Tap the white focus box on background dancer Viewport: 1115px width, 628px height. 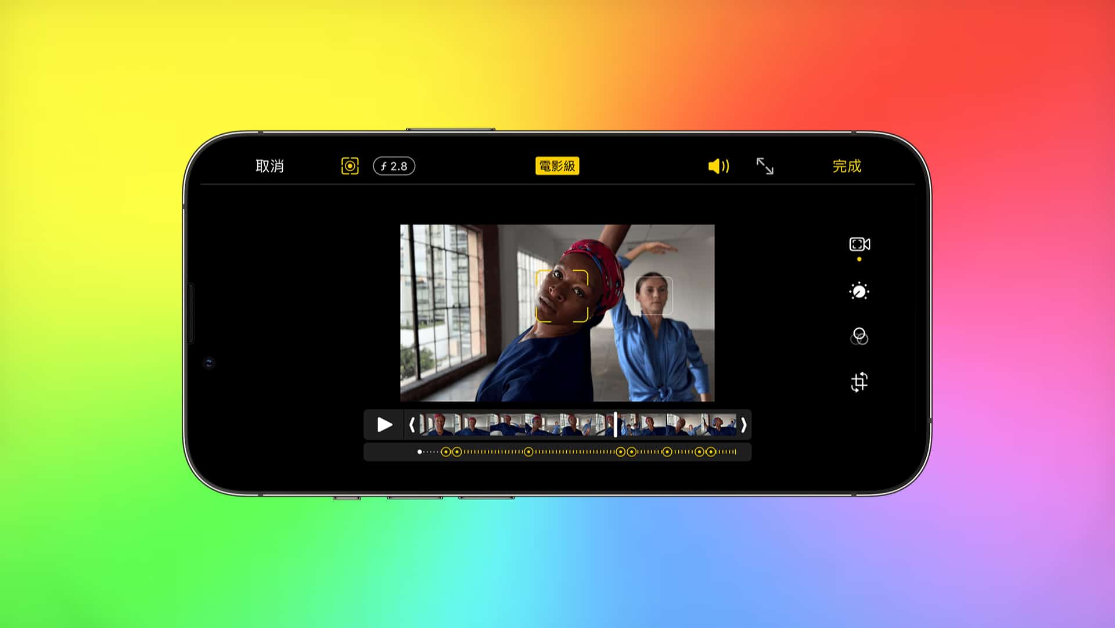[x=654, y=296]
